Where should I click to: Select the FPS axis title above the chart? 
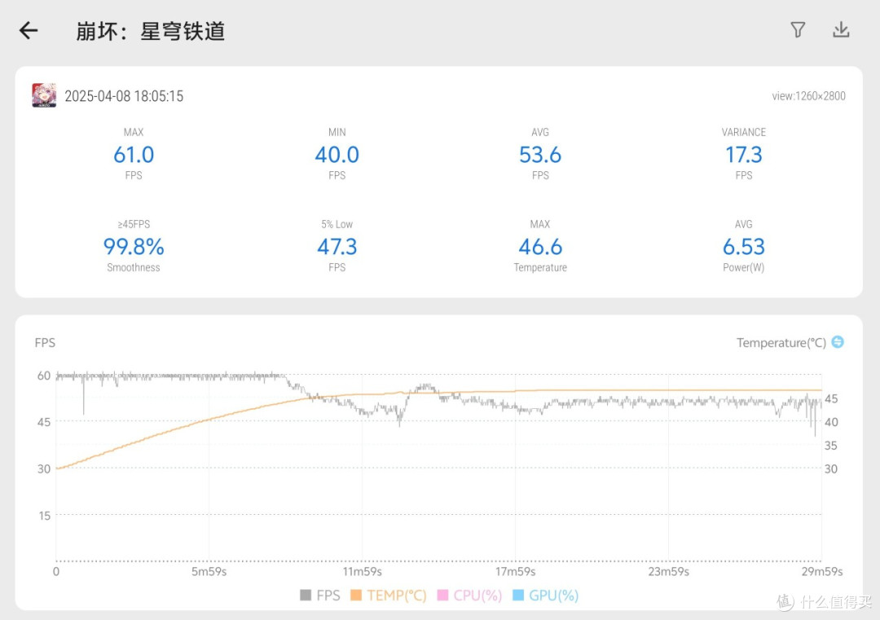click(x=45, y=343)
